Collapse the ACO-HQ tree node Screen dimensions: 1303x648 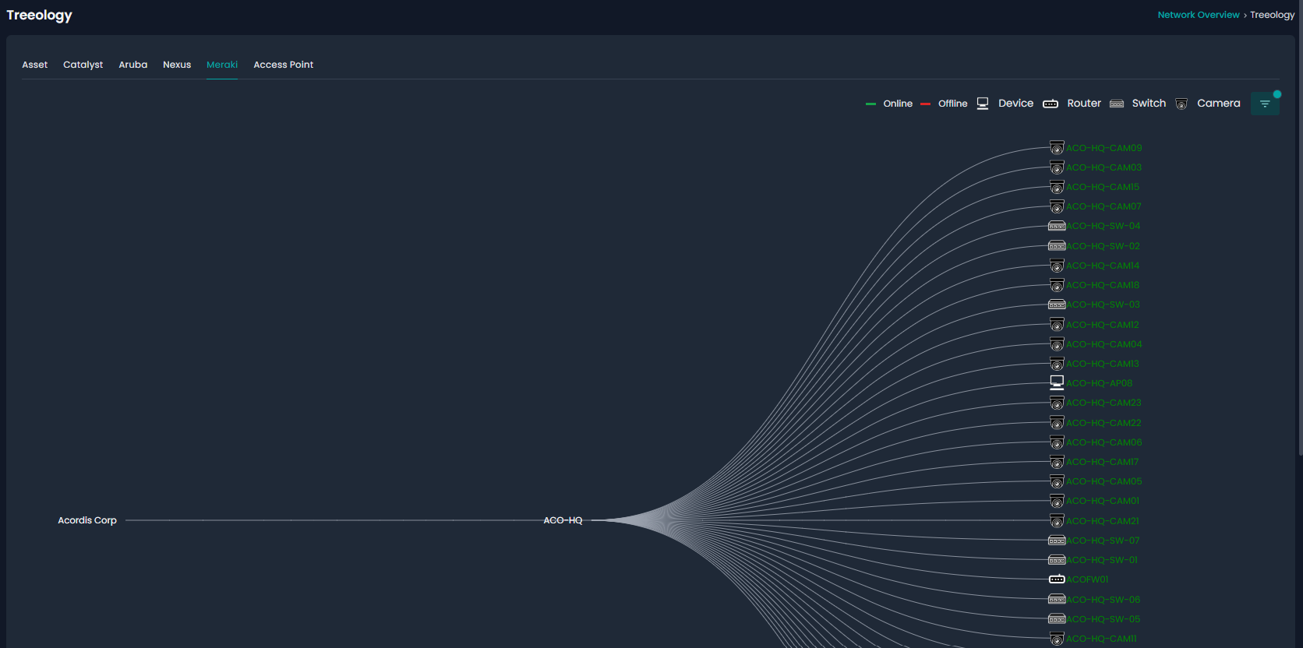tap(563, 520)
